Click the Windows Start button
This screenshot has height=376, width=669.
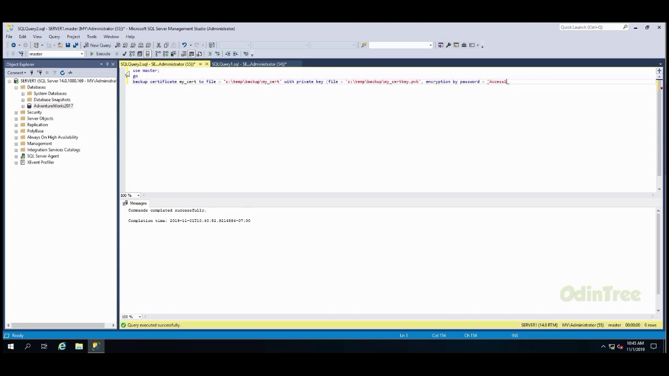(10, 346)
